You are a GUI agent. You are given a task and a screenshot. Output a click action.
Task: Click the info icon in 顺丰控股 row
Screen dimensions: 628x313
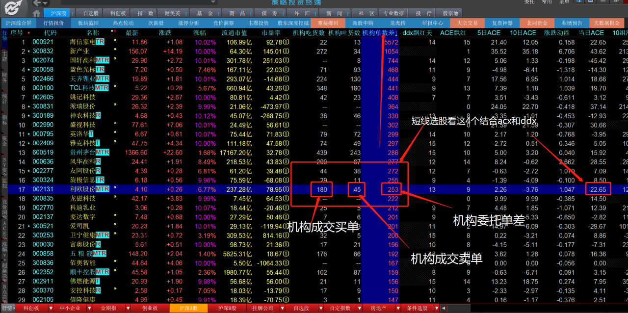click(x=286, y=272)
